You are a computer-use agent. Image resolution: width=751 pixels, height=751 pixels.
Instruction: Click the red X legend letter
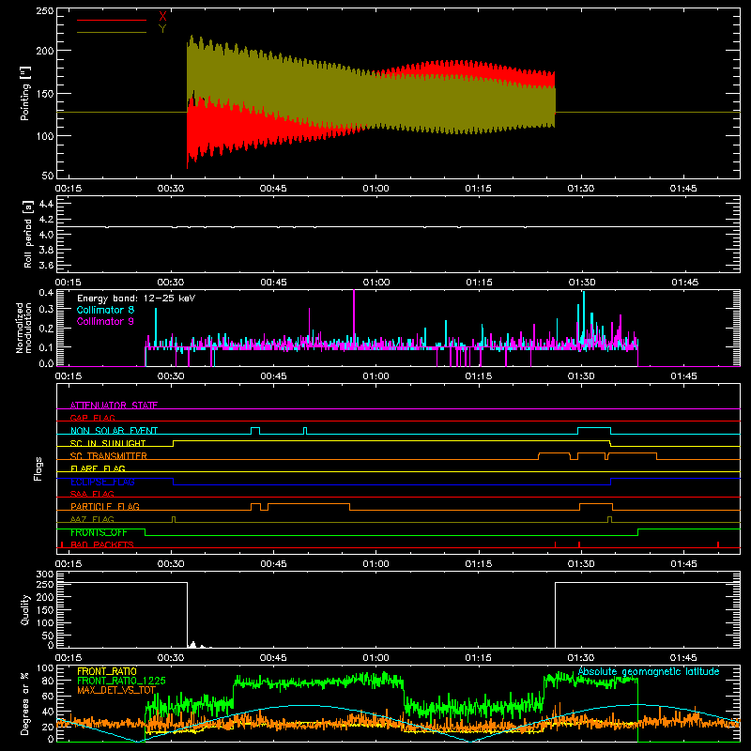point(162,17)
